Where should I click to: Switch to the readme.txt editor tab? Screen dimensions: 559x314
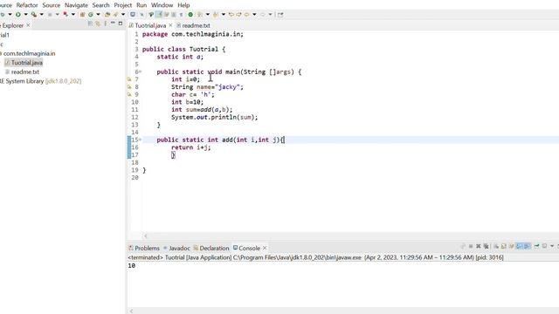pos(196,25)
